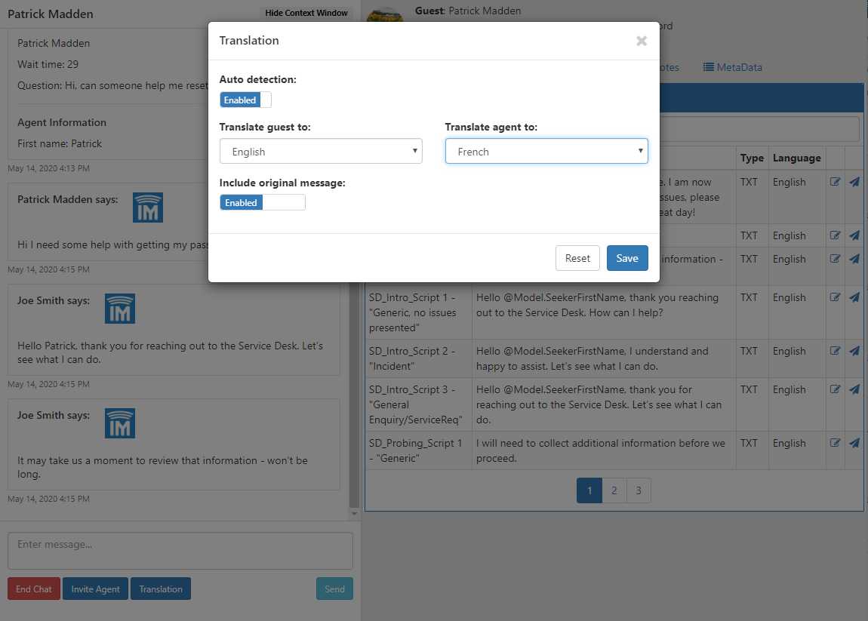Send the SD_Intro_Script 1 script
Screen dimensions: 868x621
pos(854,297)
